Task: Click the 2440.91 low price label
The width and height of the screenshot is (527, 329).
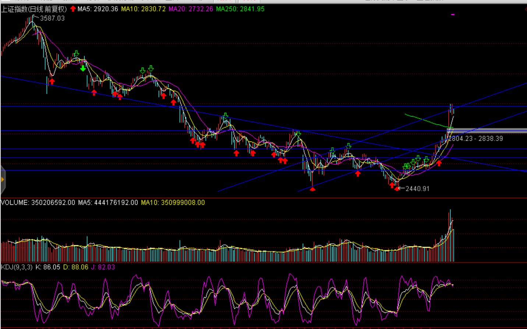Action: (x=417, y=189)
